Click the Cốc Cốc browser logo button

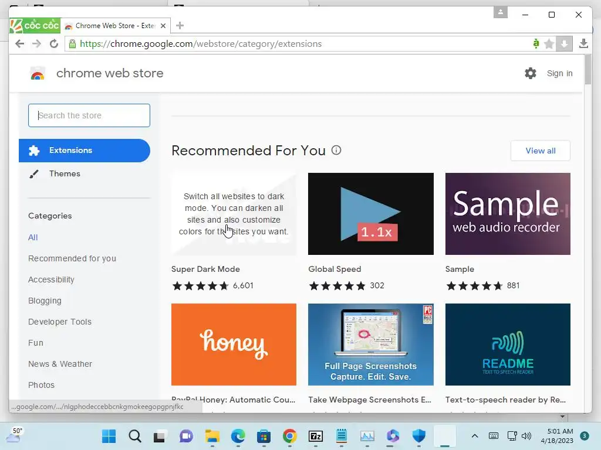coord(35,26)
